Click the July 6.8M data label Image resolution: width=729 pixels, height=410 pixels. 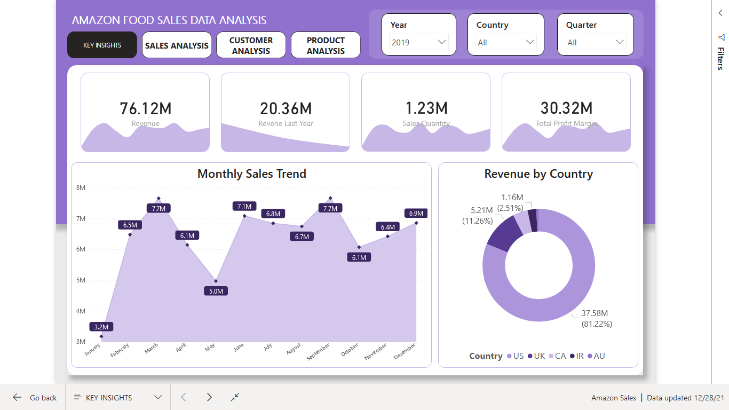(x=273, y=214)
